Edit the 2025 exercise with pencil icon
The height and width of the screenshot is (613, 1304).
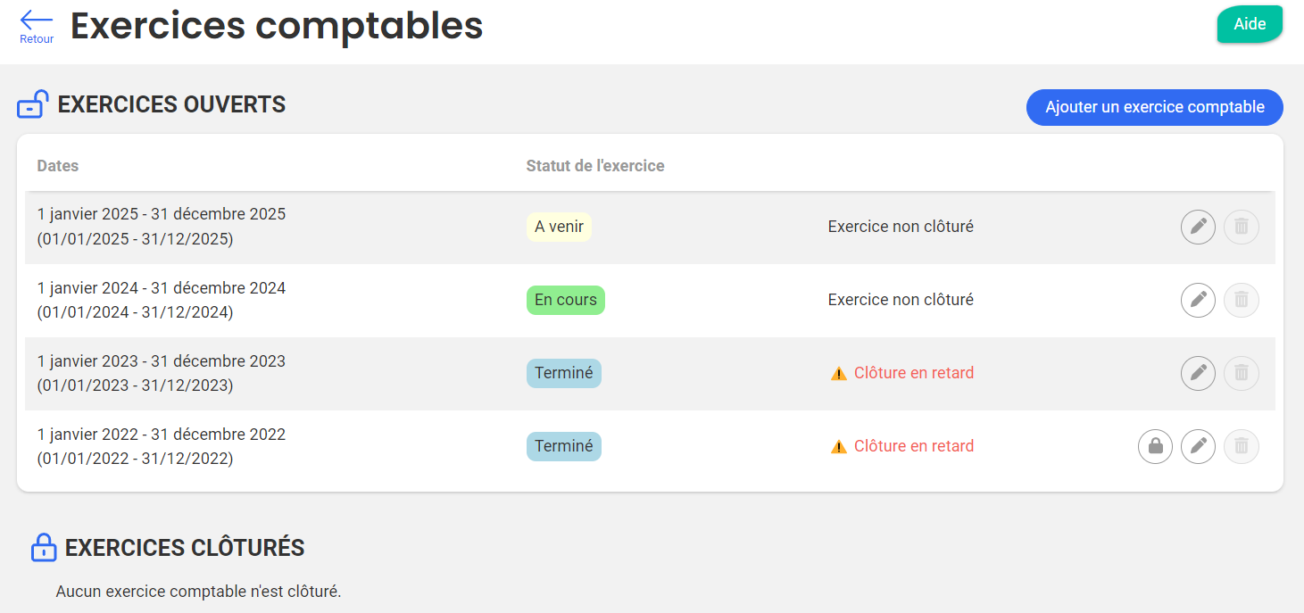(1198, 227)
